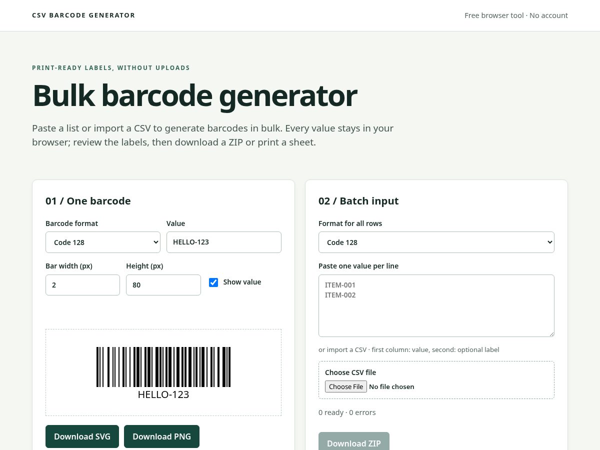Viewport: 600px width, 450px height.
Task: Click the '01 / One barcode' heading
Action: point(88,201)
